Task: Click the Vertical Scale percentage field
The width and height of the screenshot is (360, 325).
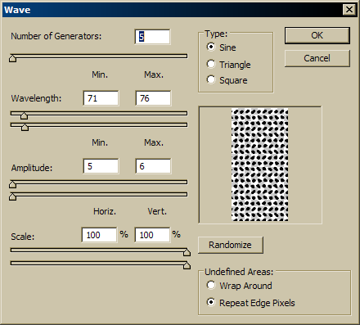Action: [152, 235]
